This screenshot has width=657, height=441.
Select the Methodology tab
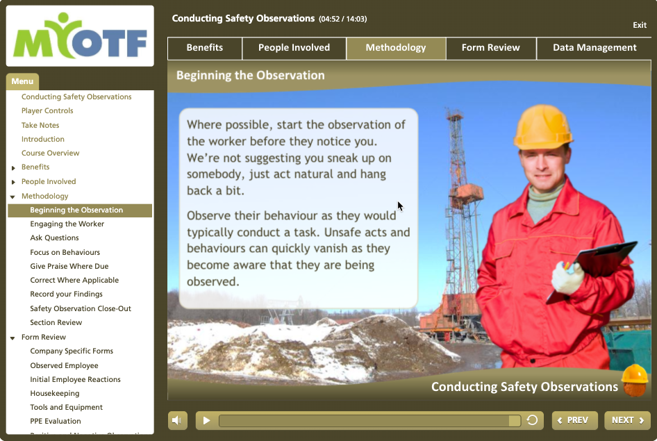[396, 48]
